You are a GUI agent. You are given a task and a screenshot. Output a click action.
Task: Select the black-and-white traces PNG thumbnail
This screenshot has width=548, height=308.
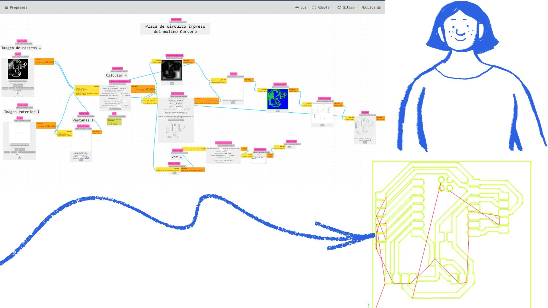click(18, 69)
